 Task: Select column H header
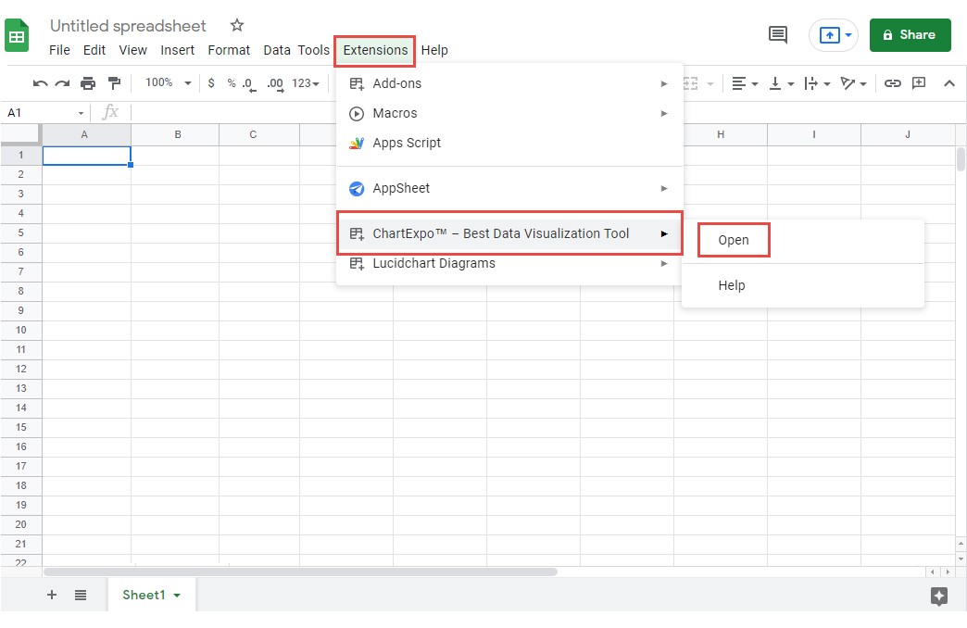(721, 134)
